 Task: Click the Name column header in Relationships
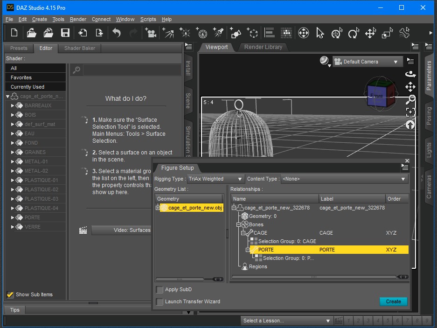[x=275, y=199]
